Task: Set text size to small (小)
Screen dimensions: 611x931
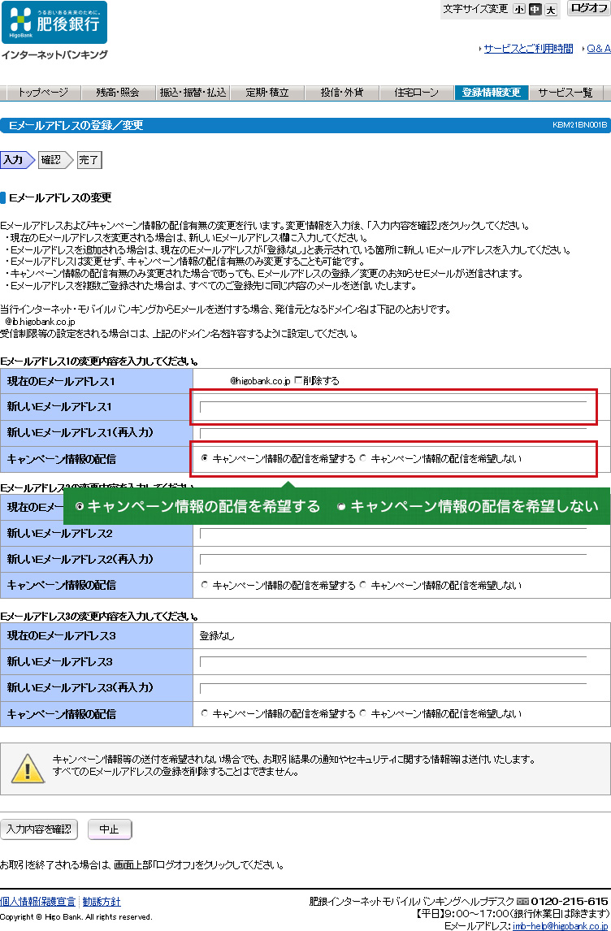Action: pos(519,10)
